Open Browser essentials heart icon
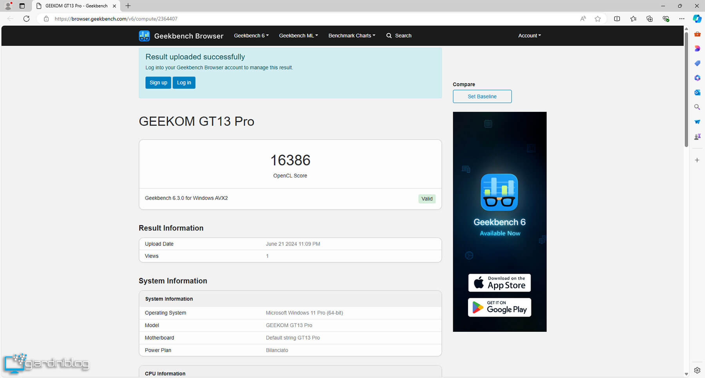This screenshot has width=705, height=378. coord(666,19)
